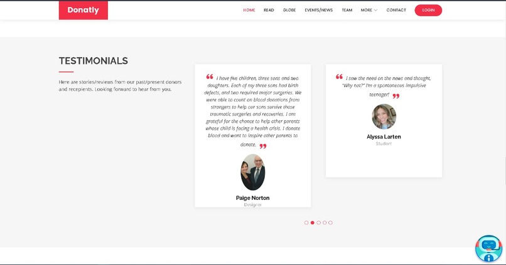
Task: Open the CONTACT page
Action: pyautogui.click(x=396, y=10)
